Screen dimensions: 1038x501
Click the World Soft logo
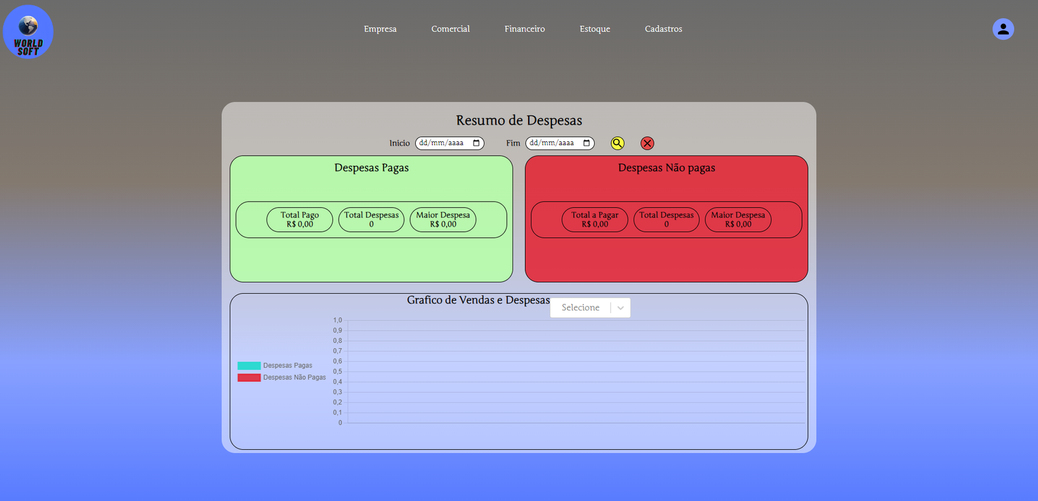point(28,32)
